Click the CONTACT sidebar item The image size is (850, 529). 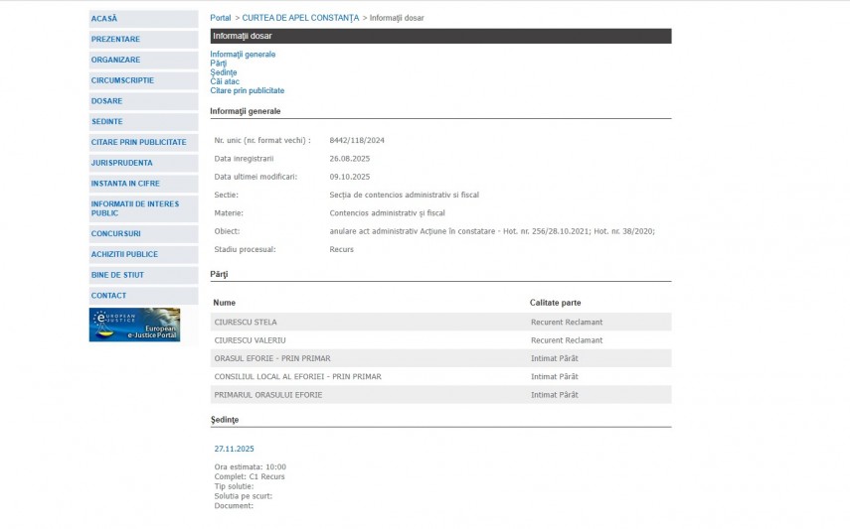coord(109,296)
